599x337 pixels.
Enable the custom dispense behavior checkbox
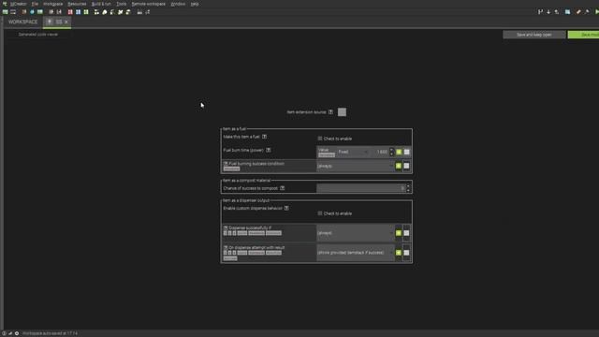pyautogui.click(x=320, y=213)
